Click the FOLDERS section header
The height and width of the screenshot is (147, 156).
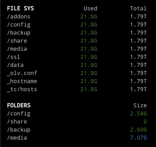click(19, 105)
